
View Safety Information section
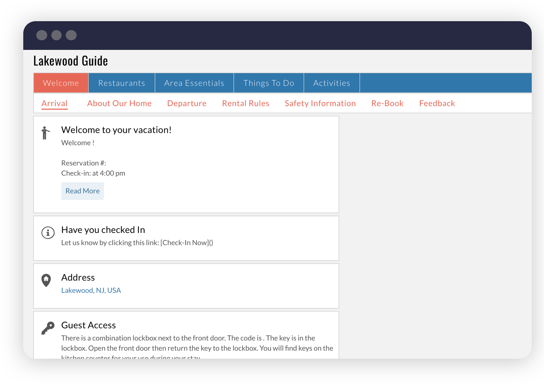pyautogui.click(x=320, y=103)
